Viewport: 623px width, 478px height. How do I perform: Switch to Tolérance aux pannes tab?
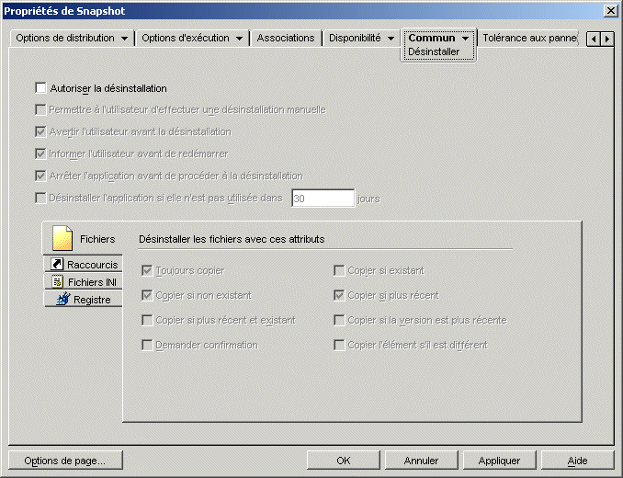[529, 38]
